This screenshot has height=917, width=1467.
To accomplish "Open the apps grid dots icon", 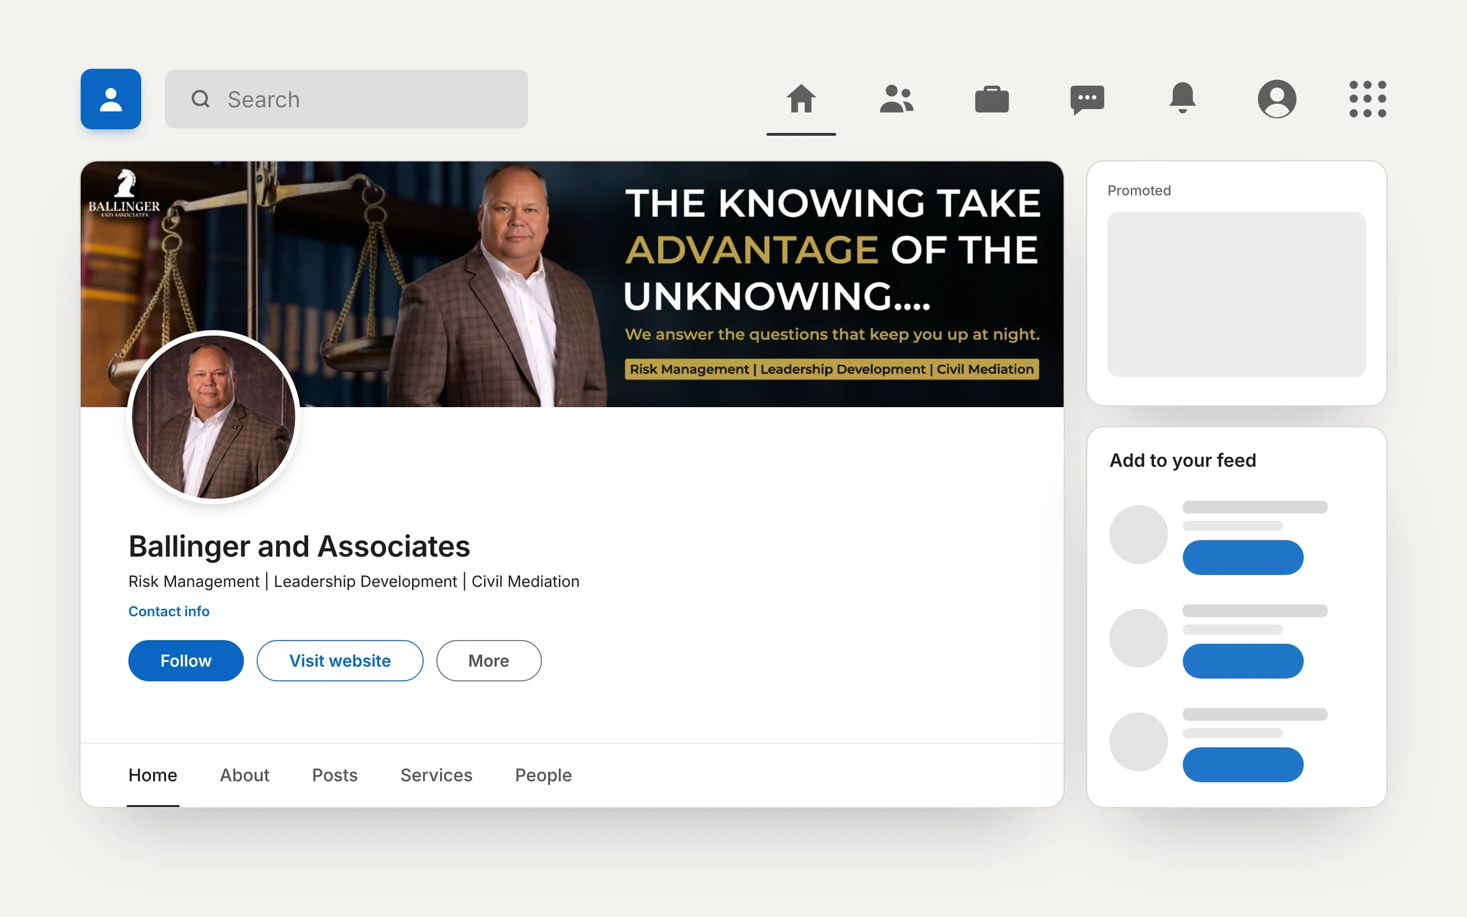I will pyautogui.click(x=1367, y=98).
